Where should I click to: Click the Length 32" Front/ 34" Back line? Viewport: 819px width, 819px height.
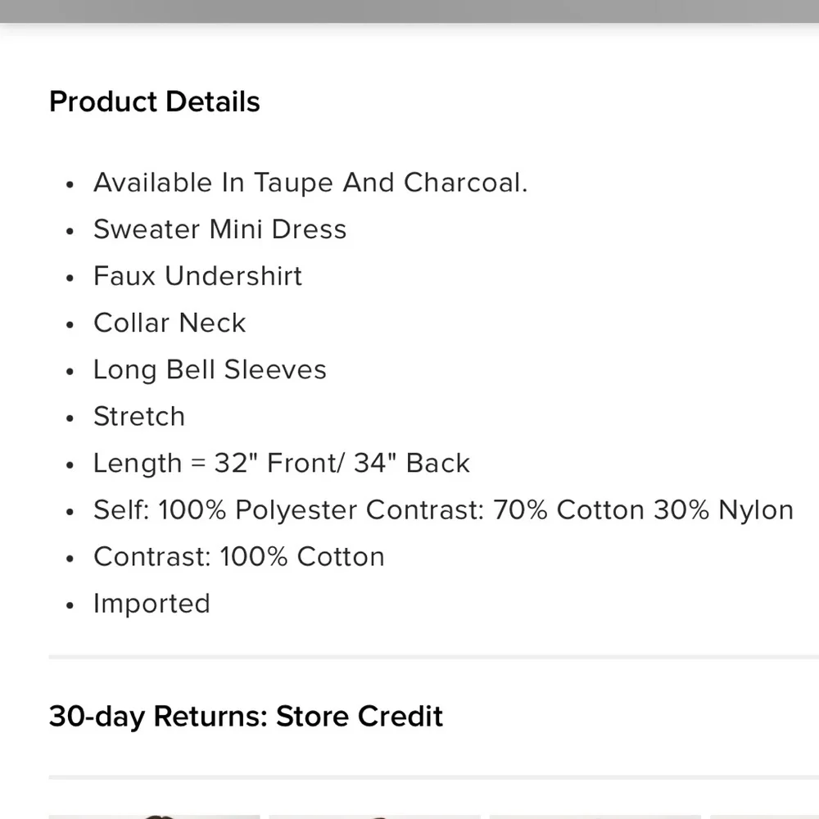(281, 463)
